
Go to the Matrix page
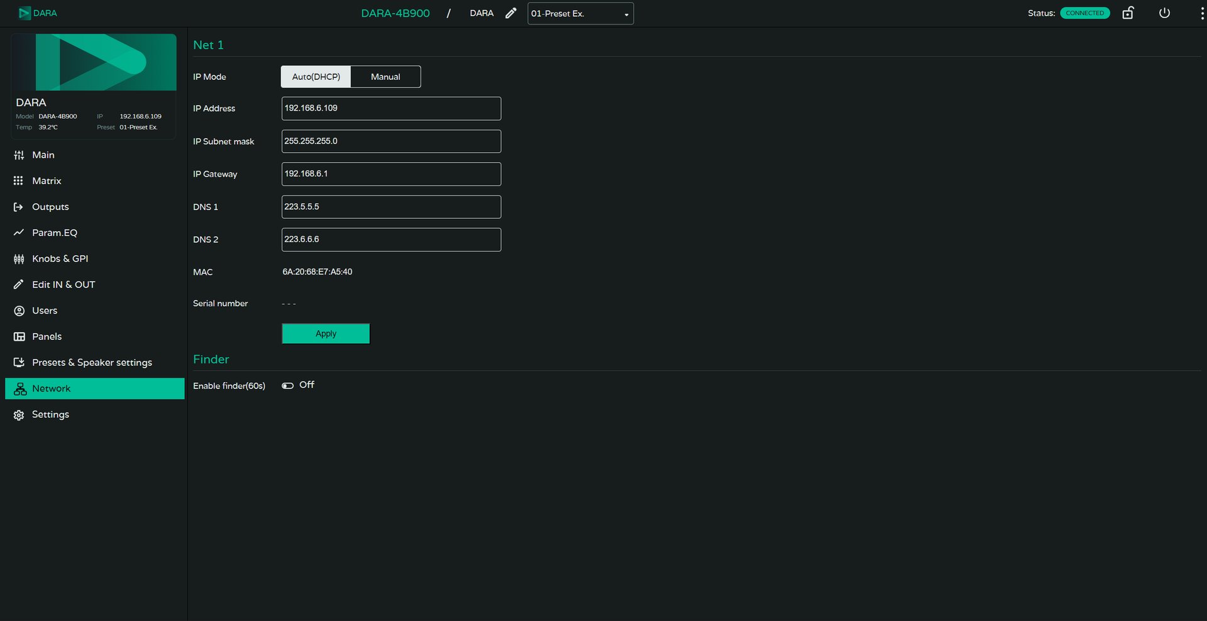click(94, 181)
